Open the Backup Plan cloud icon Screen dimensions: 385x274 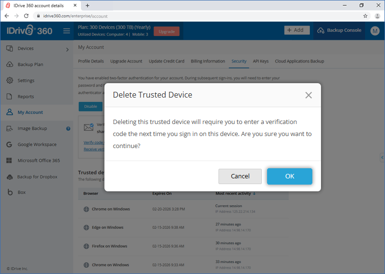(x=10, y=64)
